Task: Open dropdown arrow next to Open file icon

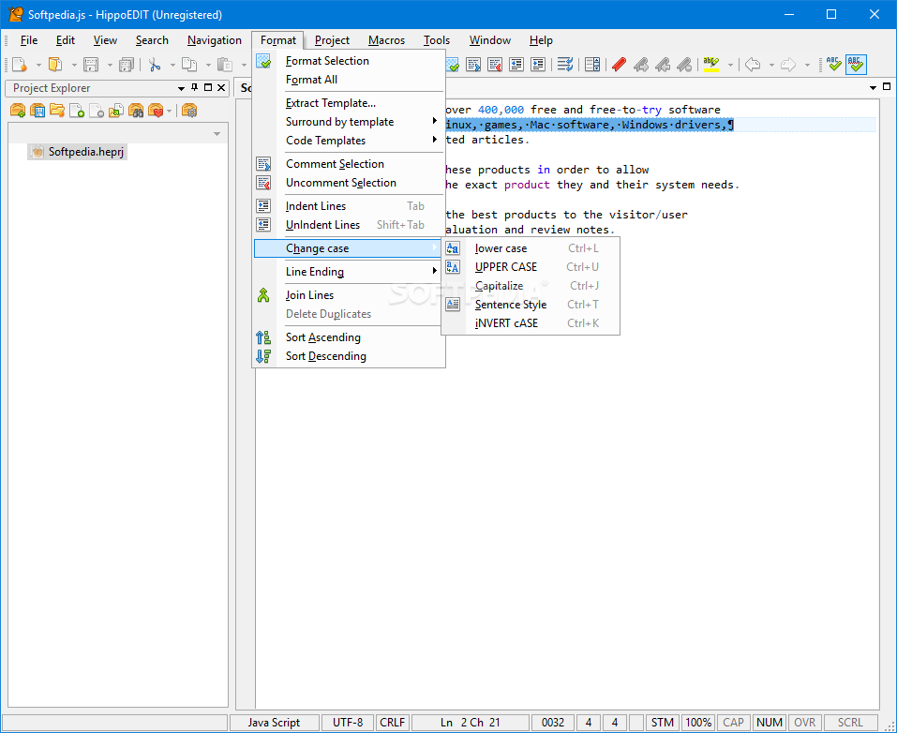Action: (x=74, y=65)
